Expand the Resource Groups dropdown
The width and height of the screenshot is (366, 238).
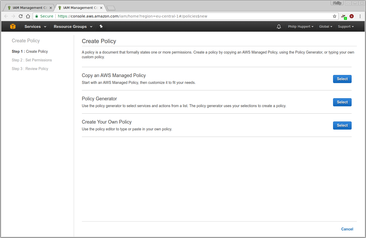73,27
